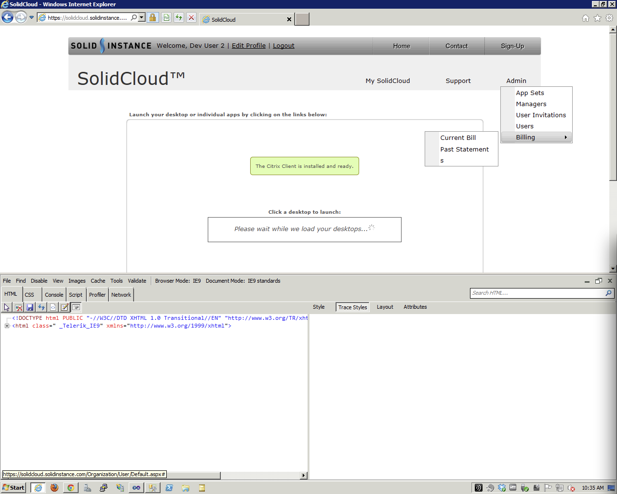The height and width of the screenshot is (494, 617).
Task: Click the Admin menu heading
Action: coord(516,81)
